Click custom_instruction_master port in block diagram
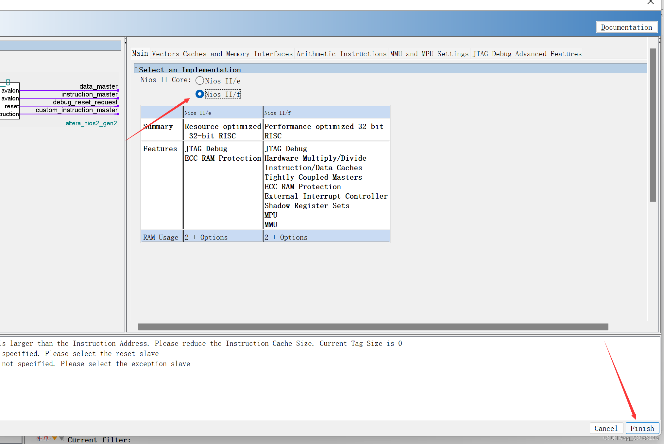 (77, 110)
